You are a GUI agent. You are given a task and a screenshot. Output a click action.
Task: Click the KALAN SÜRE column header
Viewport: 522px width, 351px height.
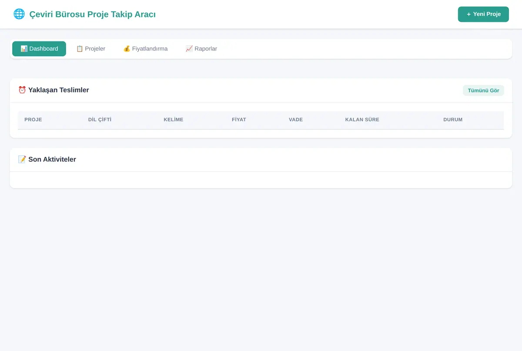[x=362, y=119]
